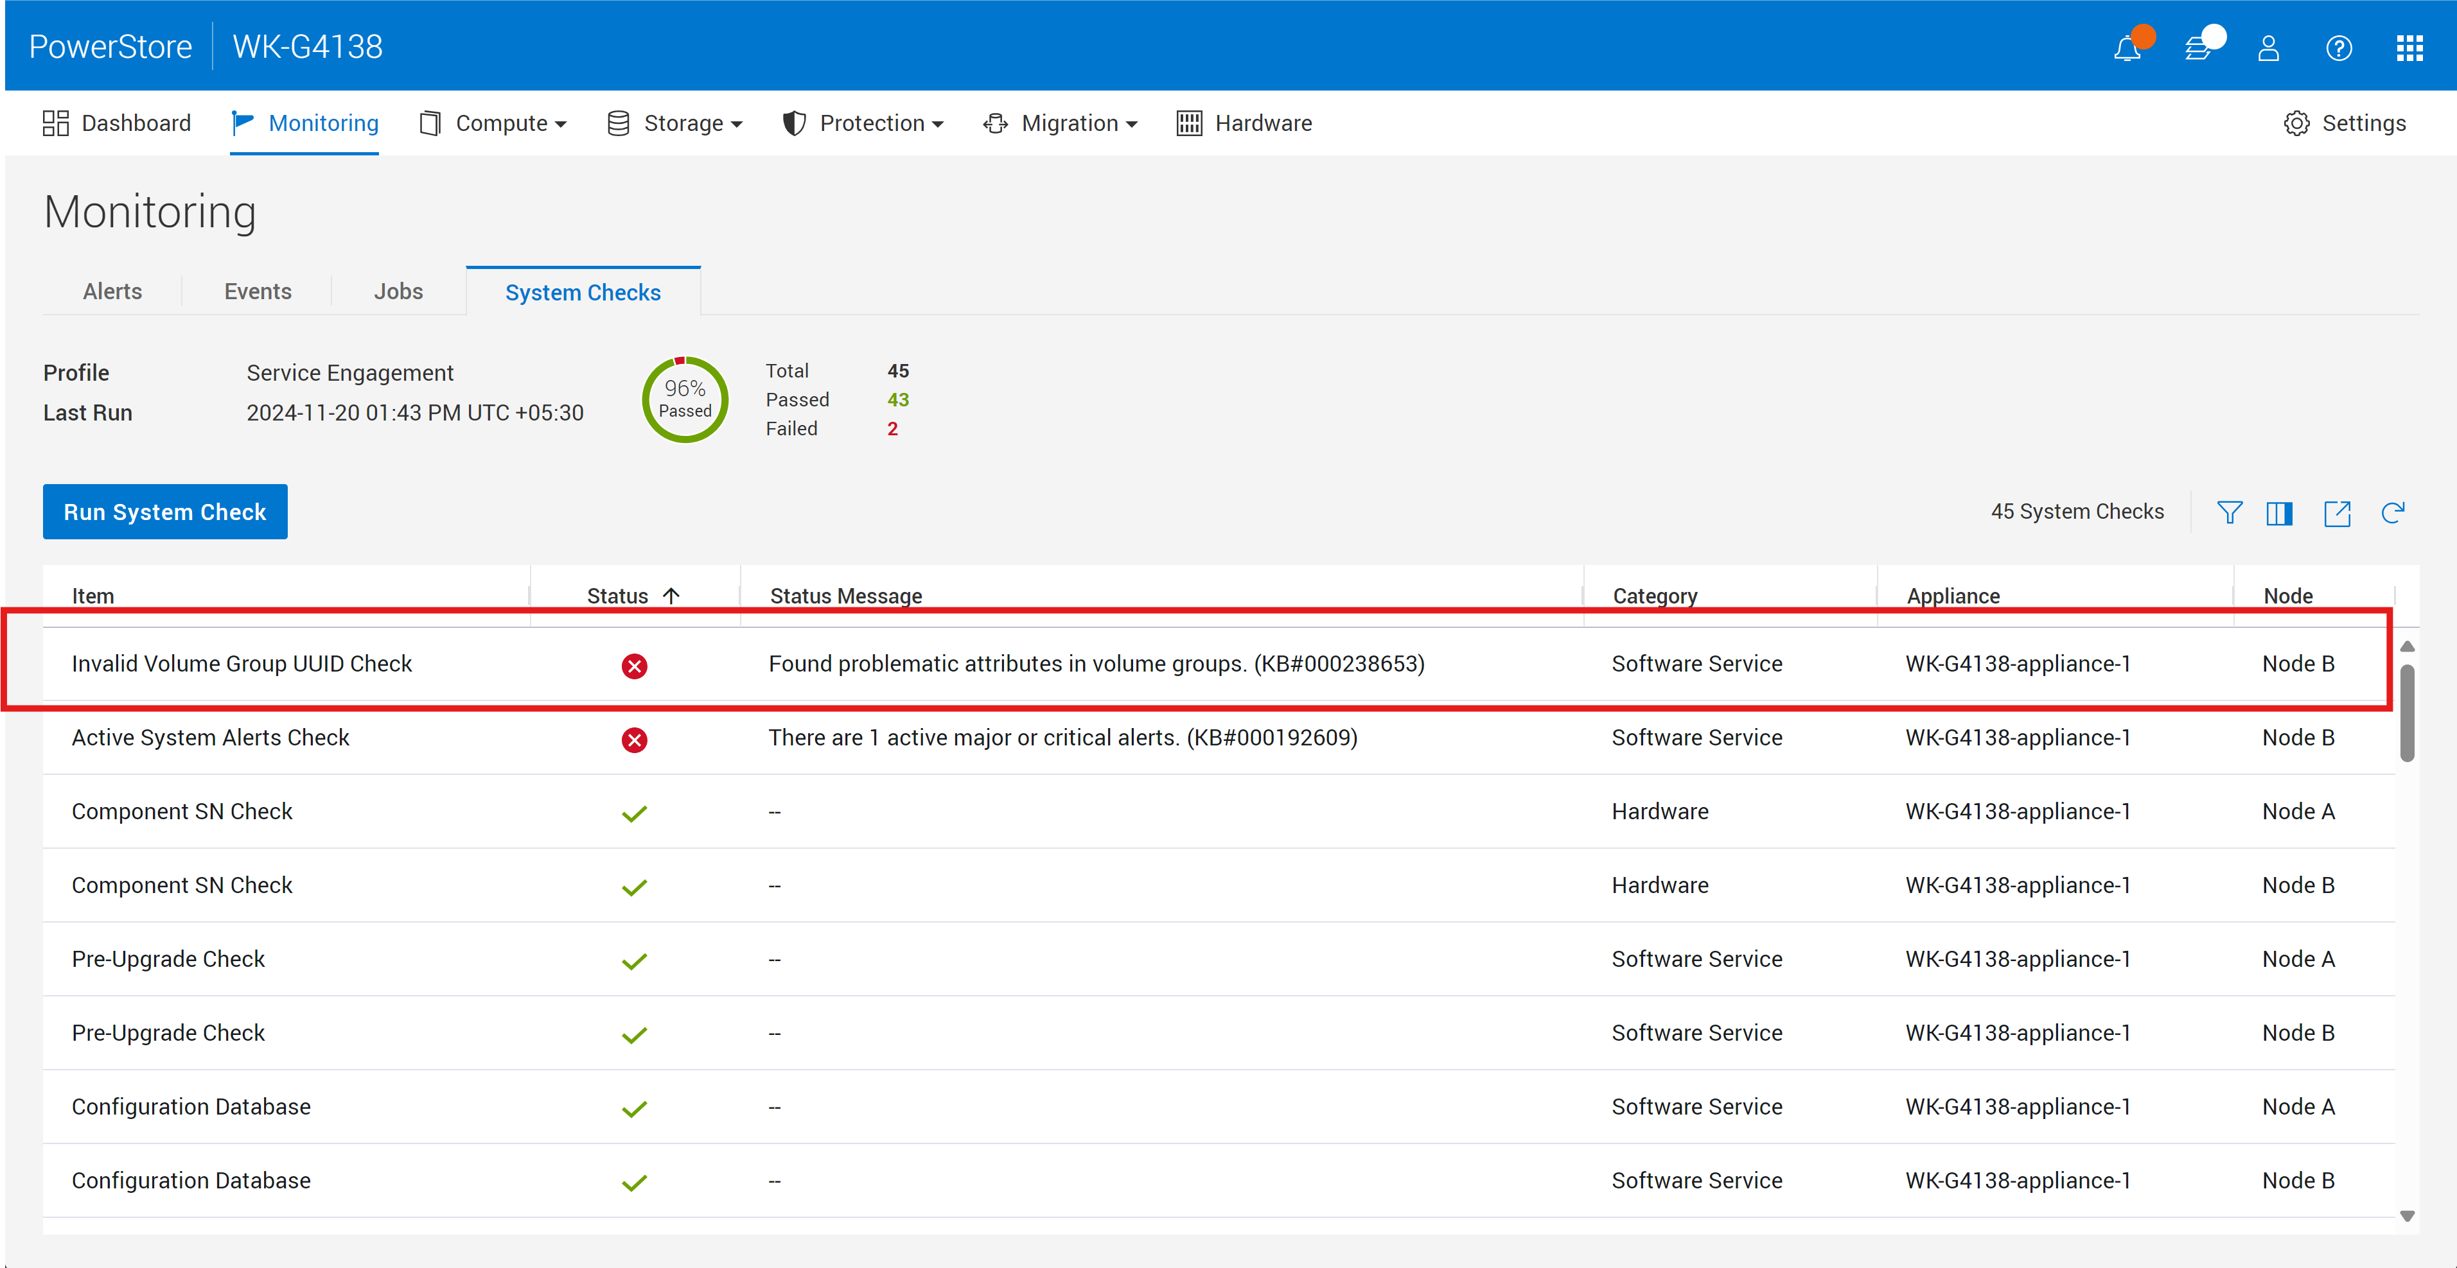Screen dimensions: 2457x1268
Task: Switch to the Alerts tab
Action: click(112, 291)
